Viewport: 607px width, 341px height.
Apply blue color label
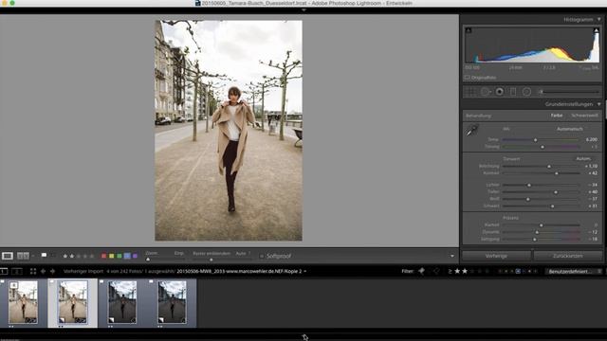tap(127, 256)
